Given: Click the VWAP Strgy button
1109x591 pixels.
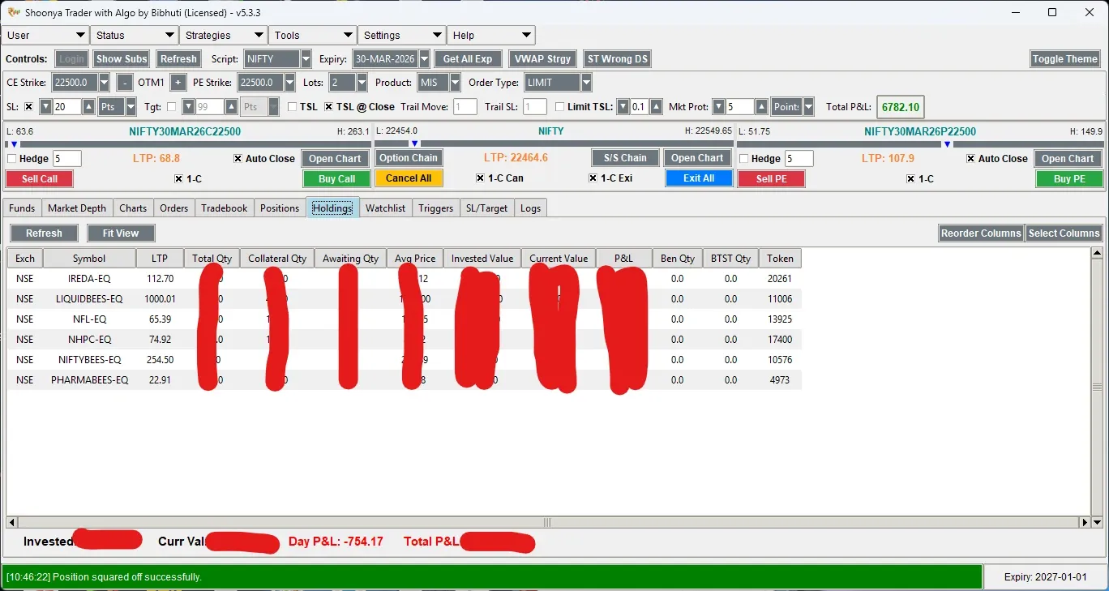Looking at the screenshot, I should 542,59.
